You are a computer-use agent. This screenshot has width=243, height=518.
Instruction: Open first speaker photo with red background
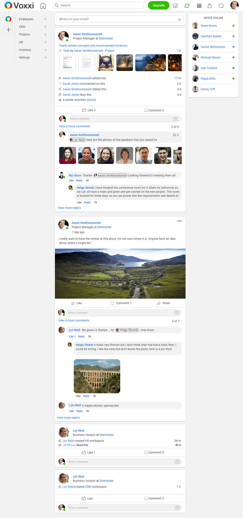(68, 155)
